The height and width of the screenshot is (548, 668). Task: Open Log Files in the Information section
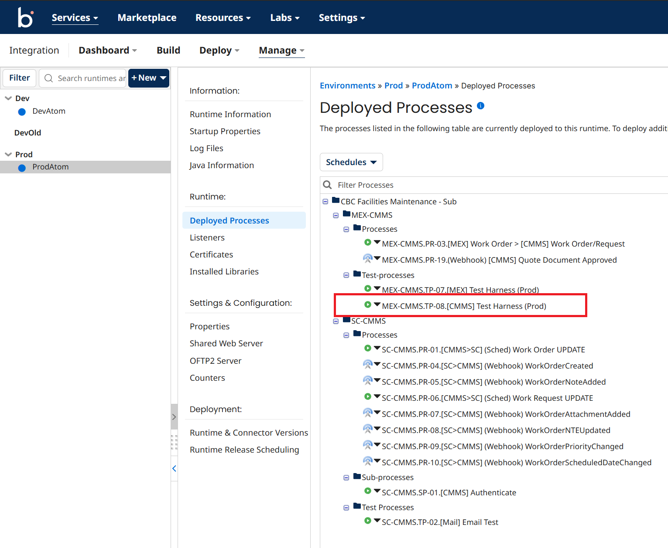coord(206,149)
